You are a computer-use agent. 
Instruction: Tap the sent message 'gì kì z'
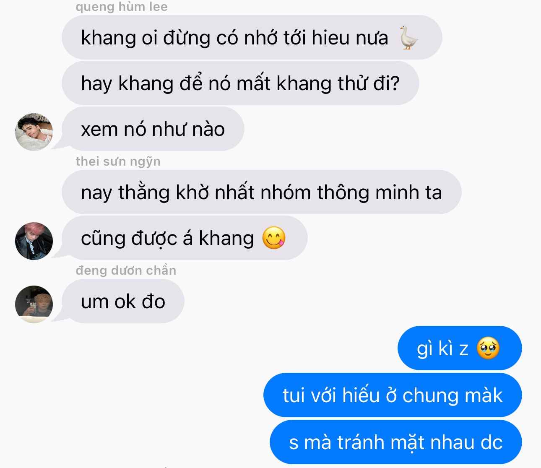(460, 348)
